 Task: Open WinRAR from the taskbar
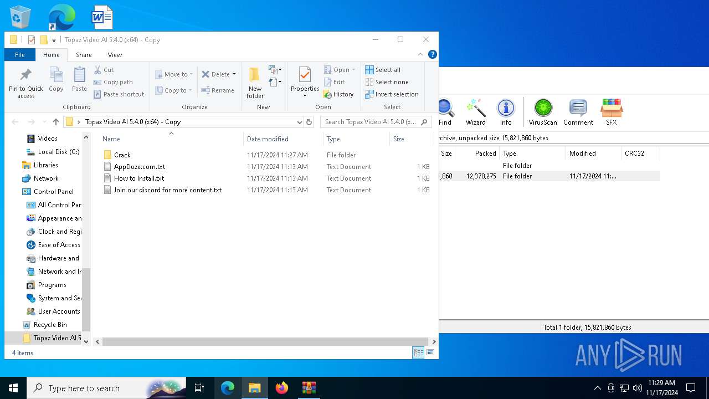tap(309, 388)
